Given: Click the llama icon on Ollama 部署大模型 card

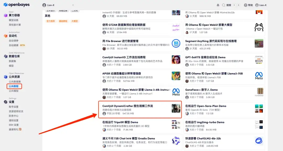Looking at the screenshot, I should [259, 27].
